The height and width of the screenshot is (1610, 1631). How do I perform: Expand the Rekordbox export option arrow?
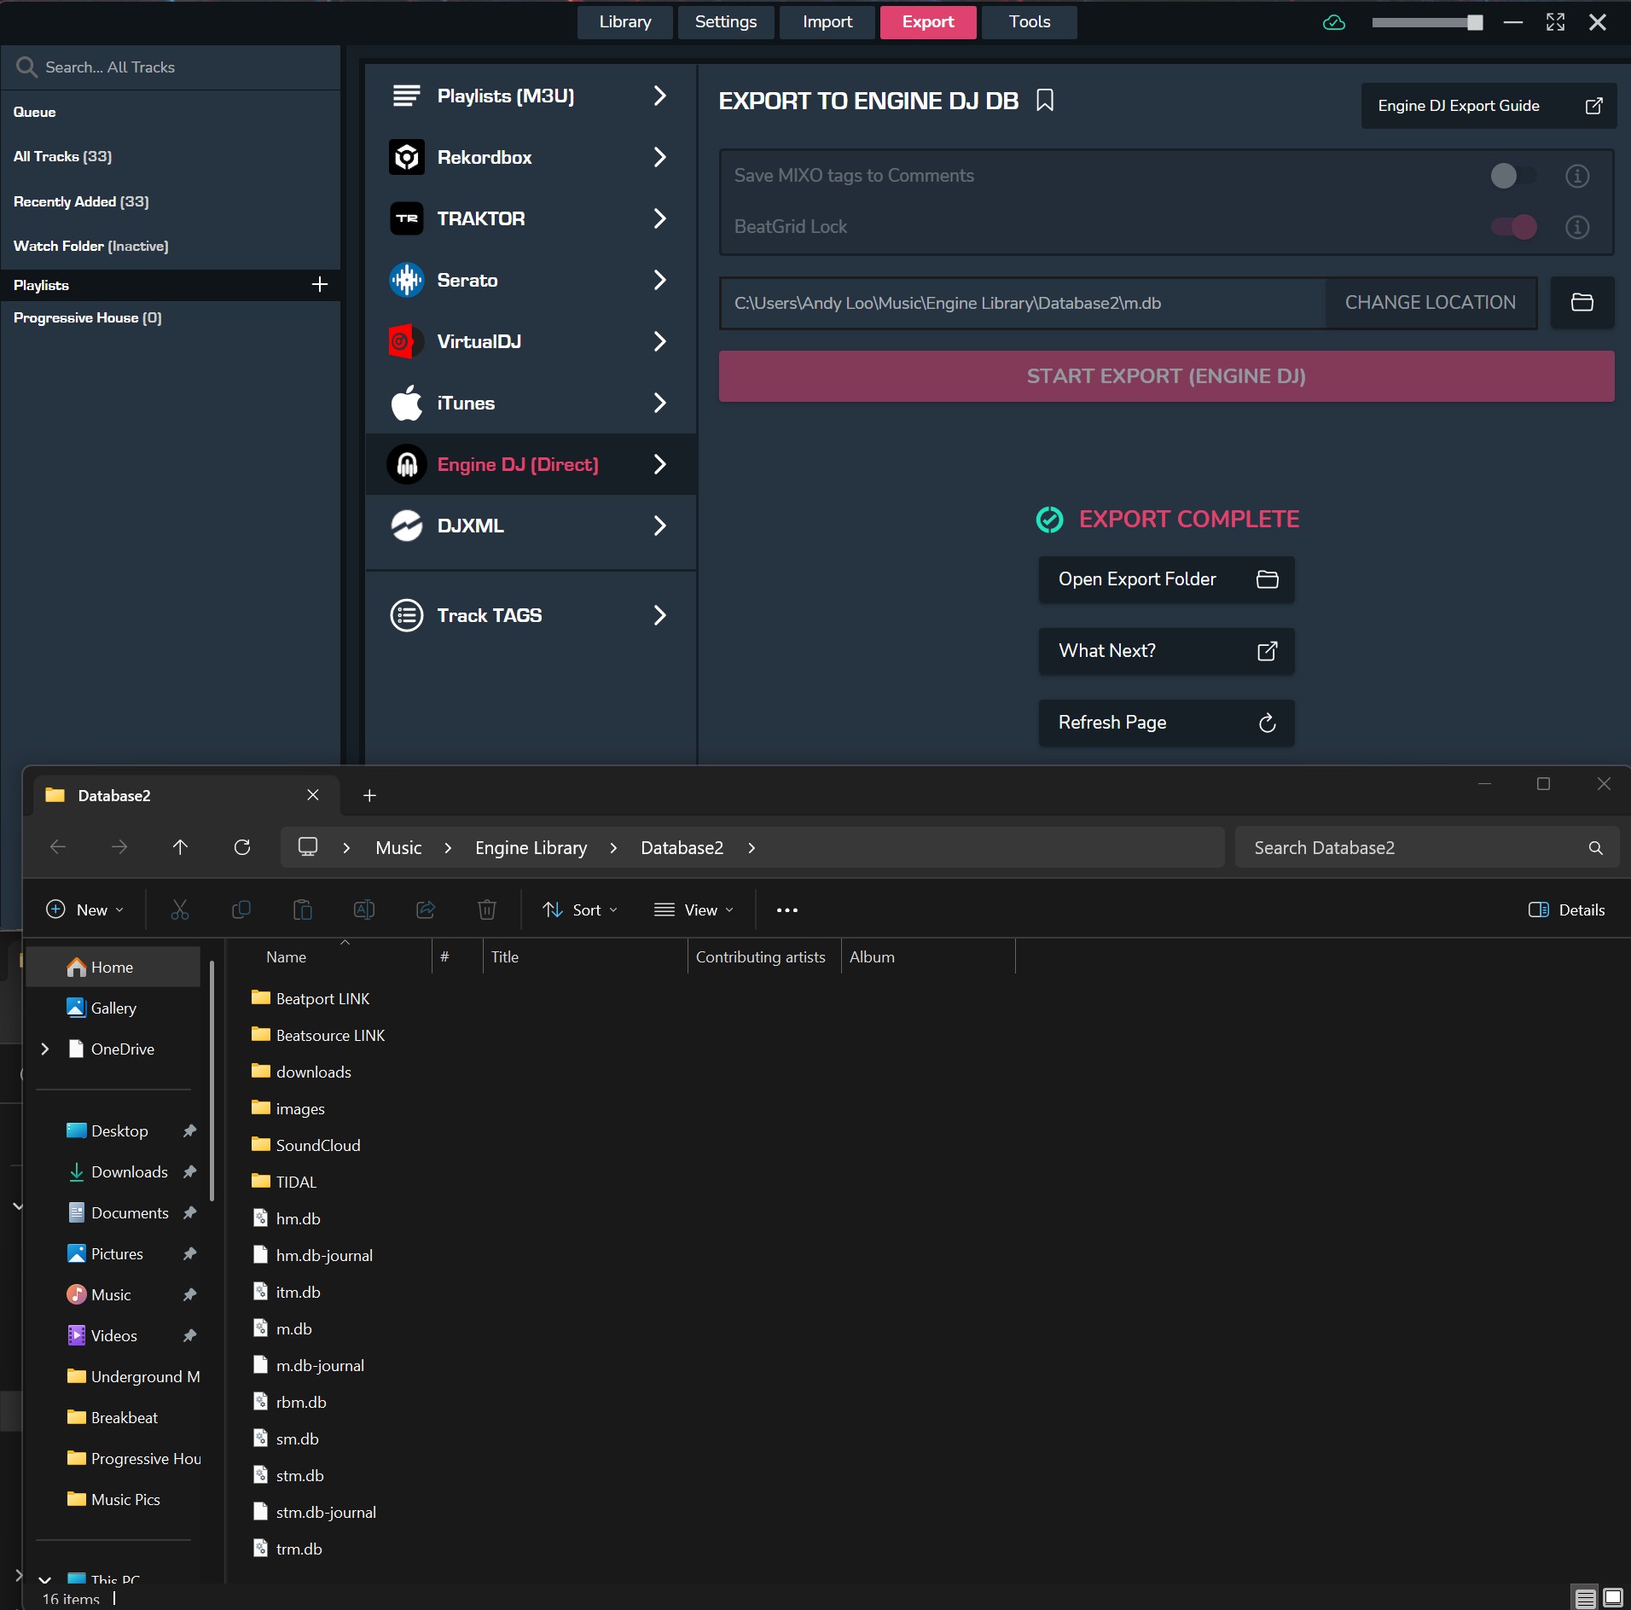pyautogui.click(x=659, y=157)
